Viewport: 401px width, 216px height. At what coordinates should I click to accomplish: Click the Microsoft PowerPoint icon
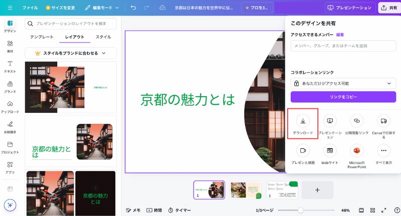pyautogui.click(x=357, y=150)
